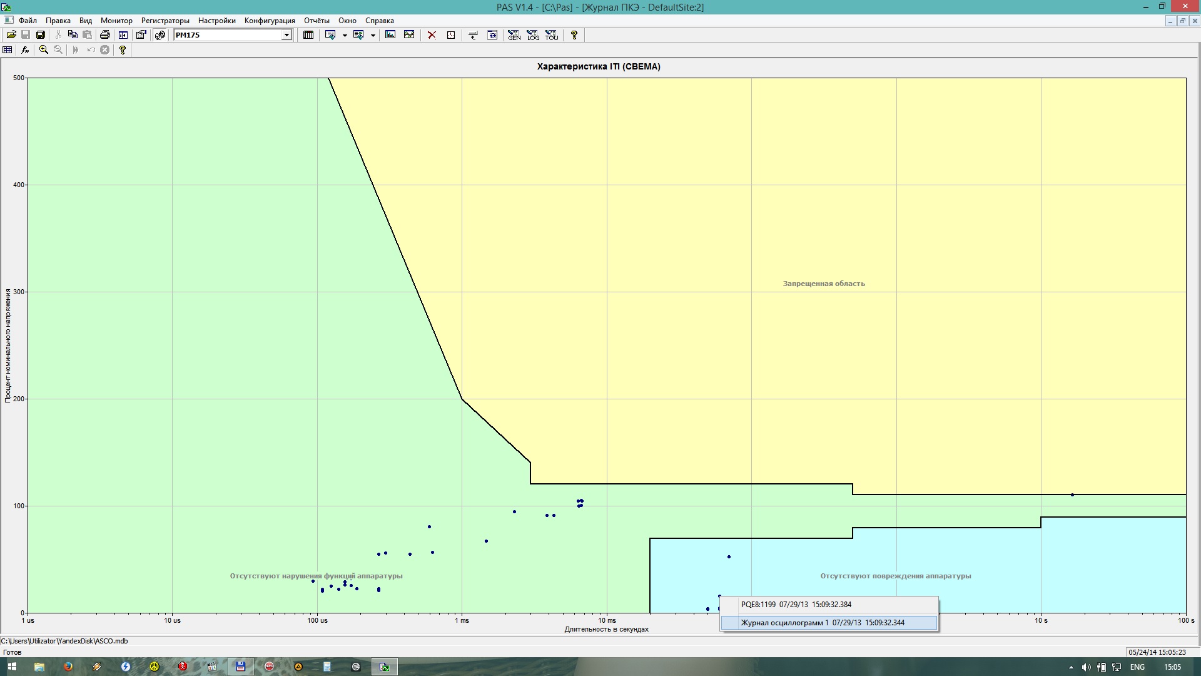Click data point on the 110% limit line
This screenshot has width=1201, height=676.
[1072, 494]
